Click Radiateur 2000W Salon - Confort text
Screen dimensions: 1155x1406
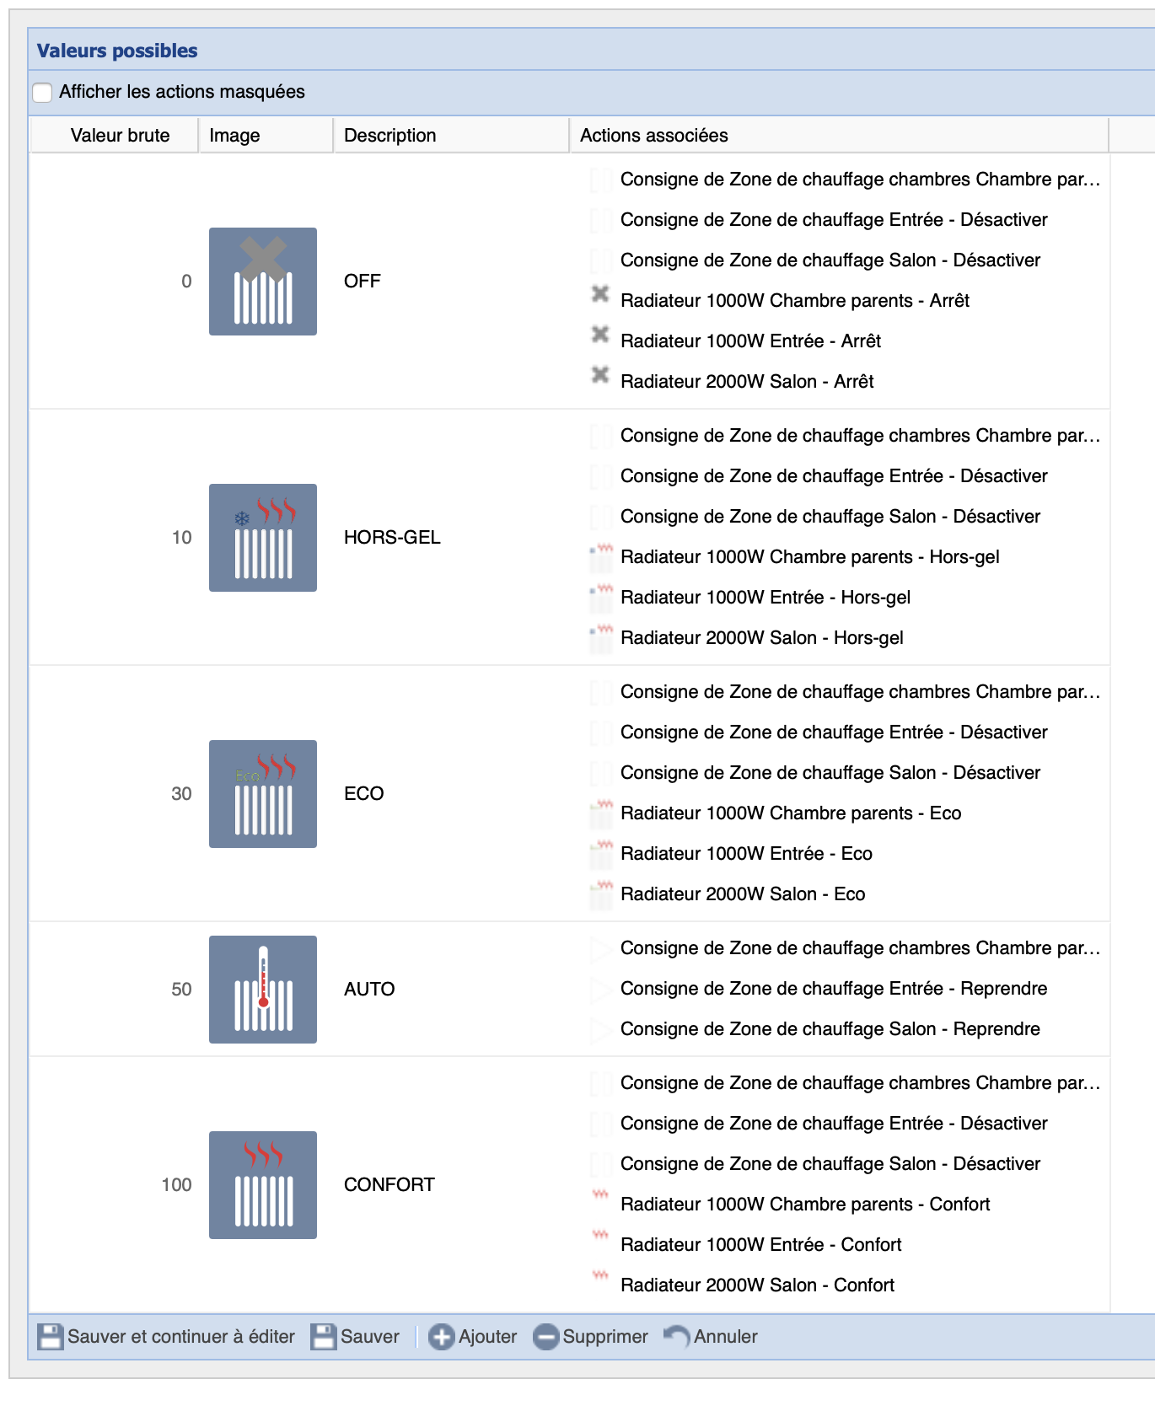click(757, 1285)
